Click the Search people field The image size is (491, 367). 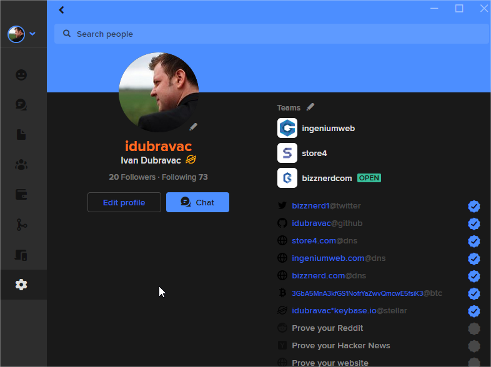tap(272, 34)
